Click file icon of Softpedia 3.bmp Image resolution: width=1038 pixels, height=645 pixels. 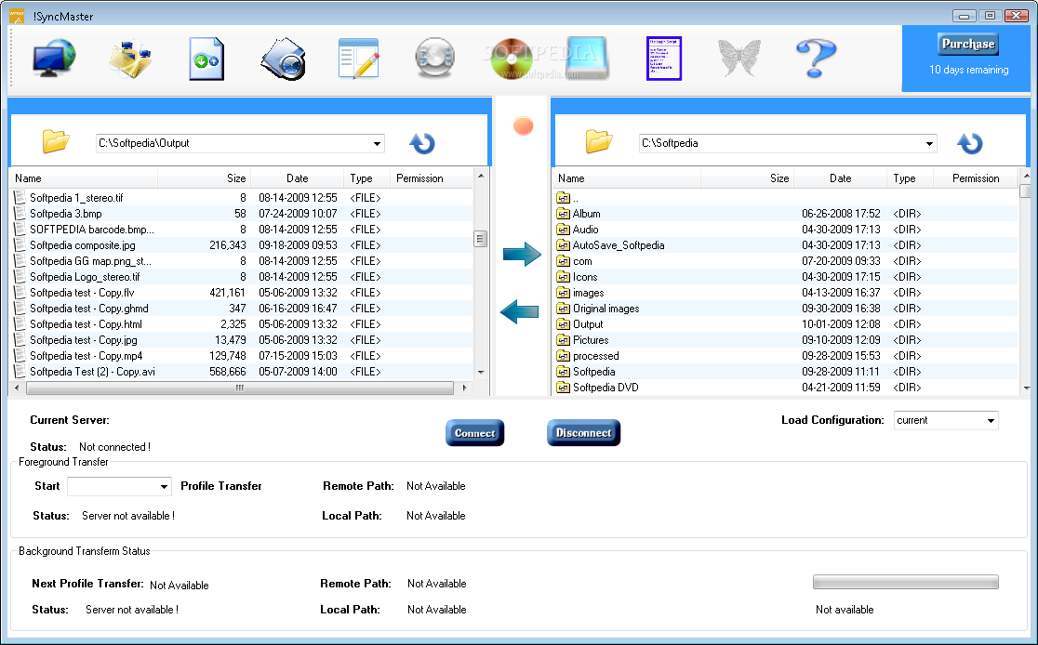(20, 214)
